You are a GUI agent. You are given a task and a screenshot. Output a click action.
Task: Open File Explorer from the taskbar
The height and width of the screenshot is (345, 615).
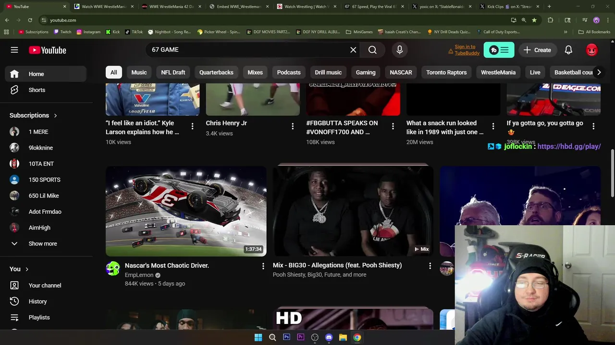click(x=343, y=337)
